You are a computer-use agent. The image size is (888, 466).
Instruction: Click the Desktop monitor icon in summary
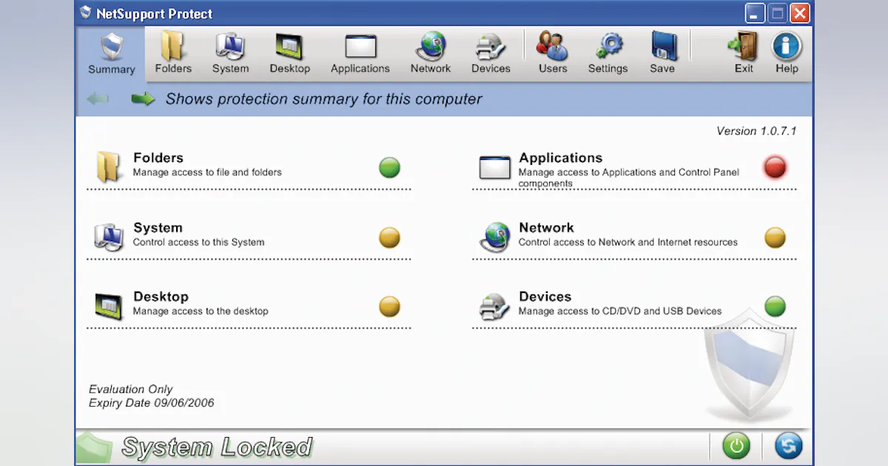point(109,305)
